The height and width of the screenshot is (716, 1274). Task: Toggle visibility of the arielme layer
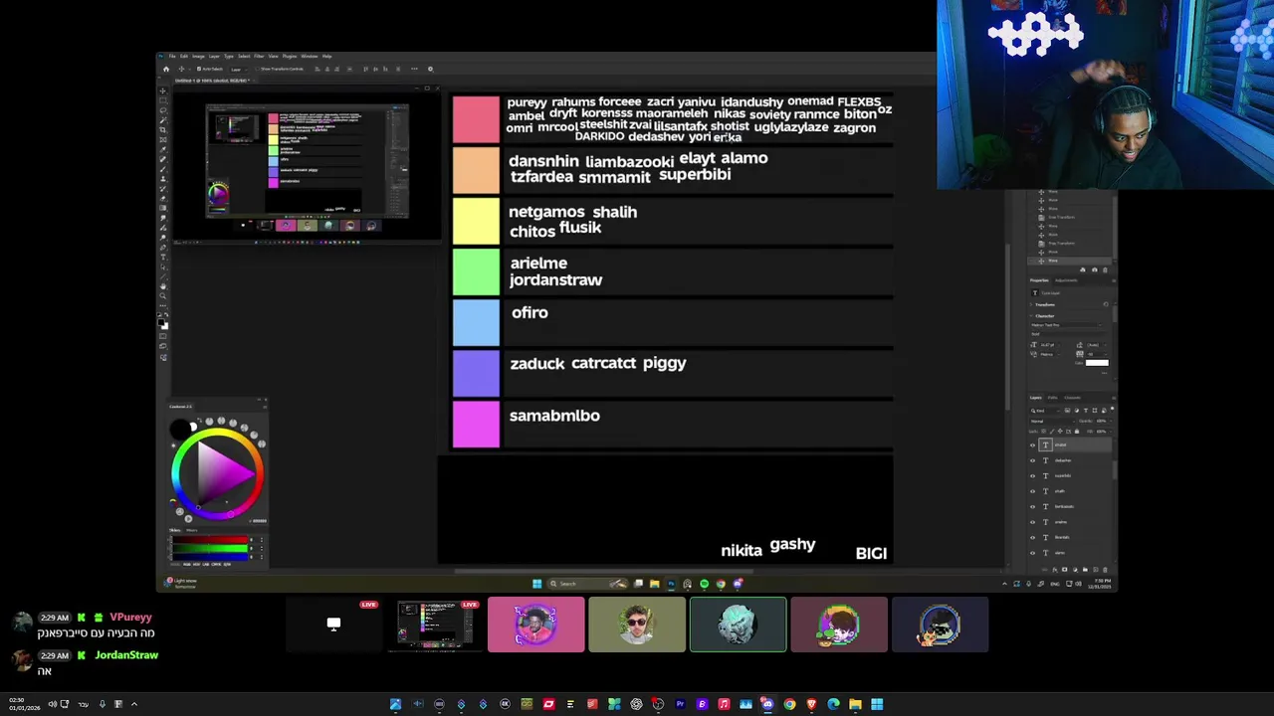(1032, 522)
